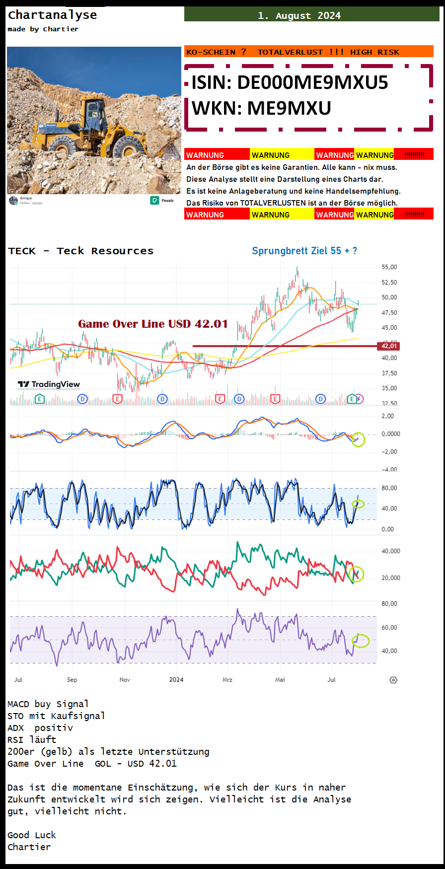Screen dimensions: 445x869
Task: Select the ISIN DE000ME9MXU5 text
Action: (290, 82)
